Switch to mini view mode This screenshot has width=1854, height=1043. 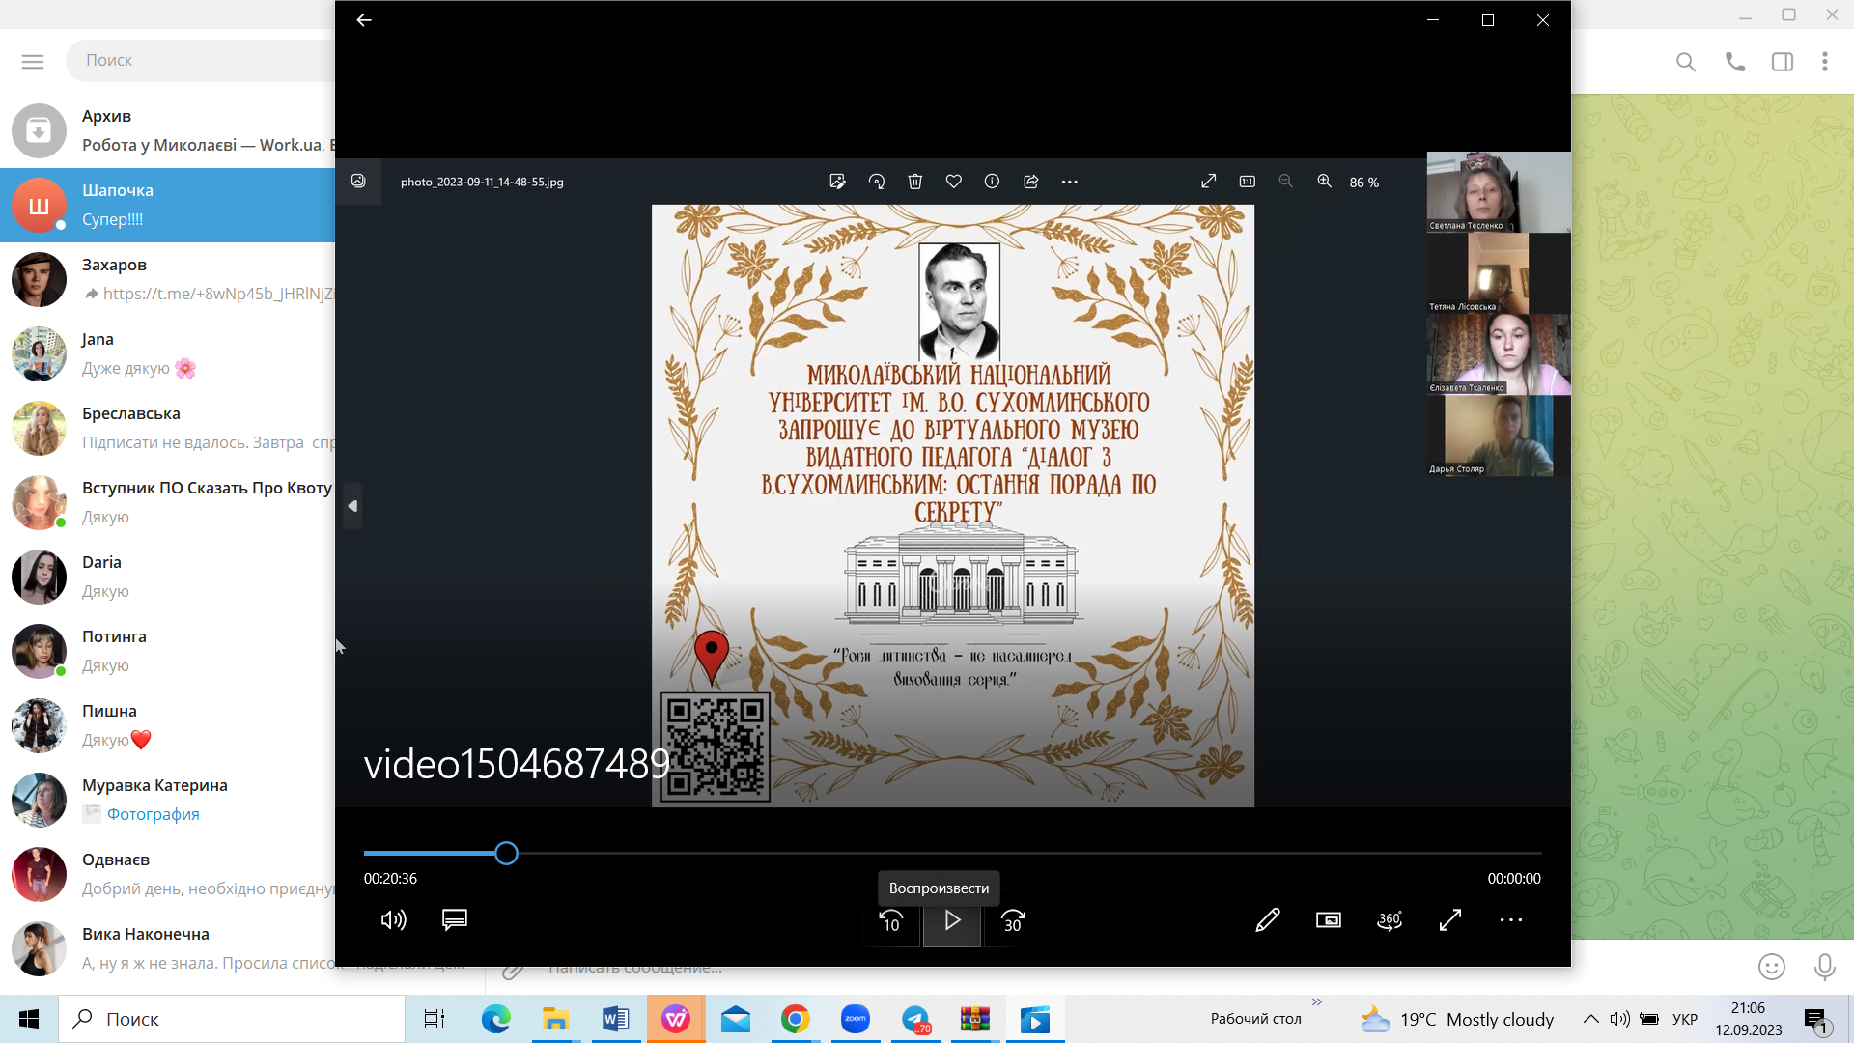1329,920
